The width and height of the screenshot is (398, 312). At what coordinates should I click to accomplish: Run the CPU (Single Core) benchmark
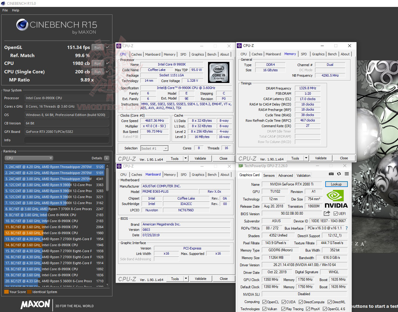[x=97, y=72]
